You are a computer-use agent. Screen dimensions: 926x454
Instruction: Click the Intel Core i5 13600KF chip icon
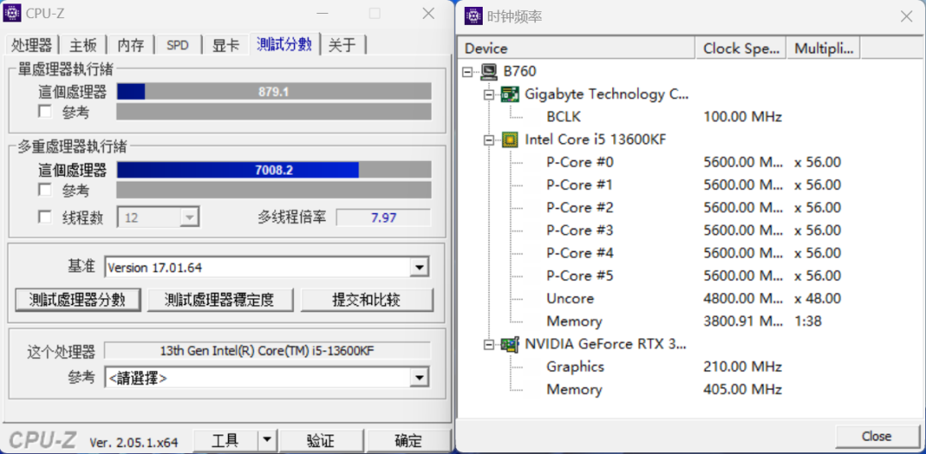[509, 140]
